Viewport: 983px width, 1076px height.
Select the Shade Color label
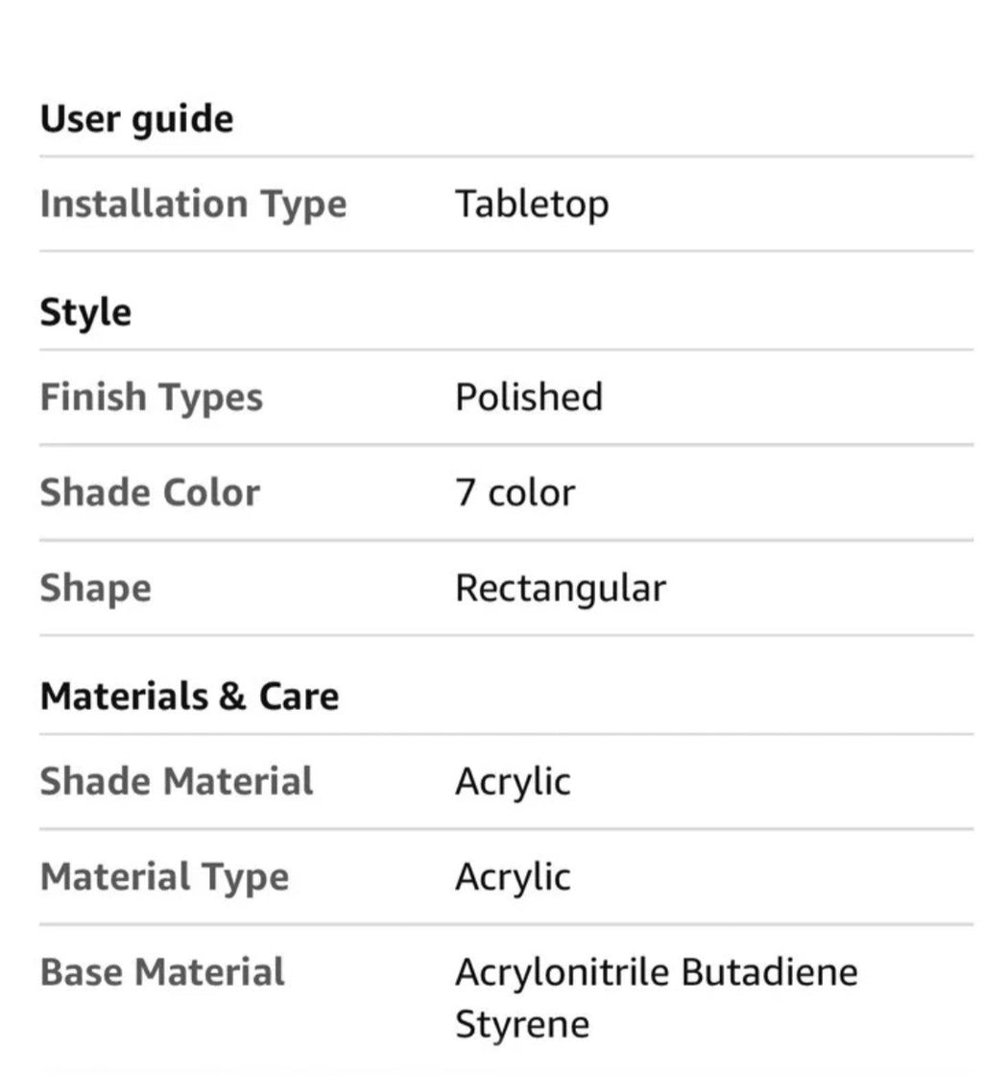tap(150, 493)
